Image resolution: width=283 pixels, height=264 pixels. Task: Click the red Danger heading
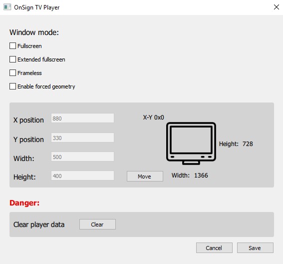click(24, 203)
